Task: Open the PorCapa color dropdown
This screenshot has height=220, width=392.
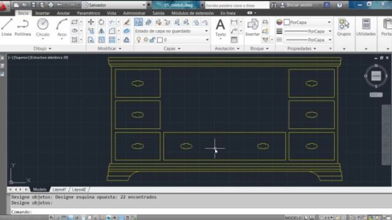Action: (x=330, y=22)
